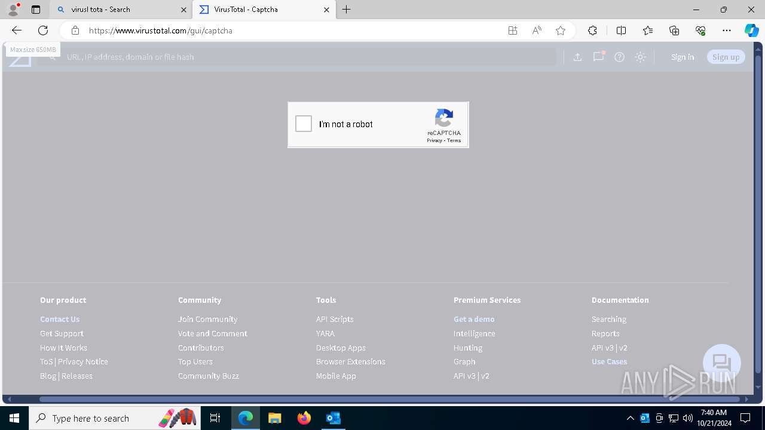This screenshot has height=430, width=765.
Task: Open the site information lock icon
Action: (75, 30)
